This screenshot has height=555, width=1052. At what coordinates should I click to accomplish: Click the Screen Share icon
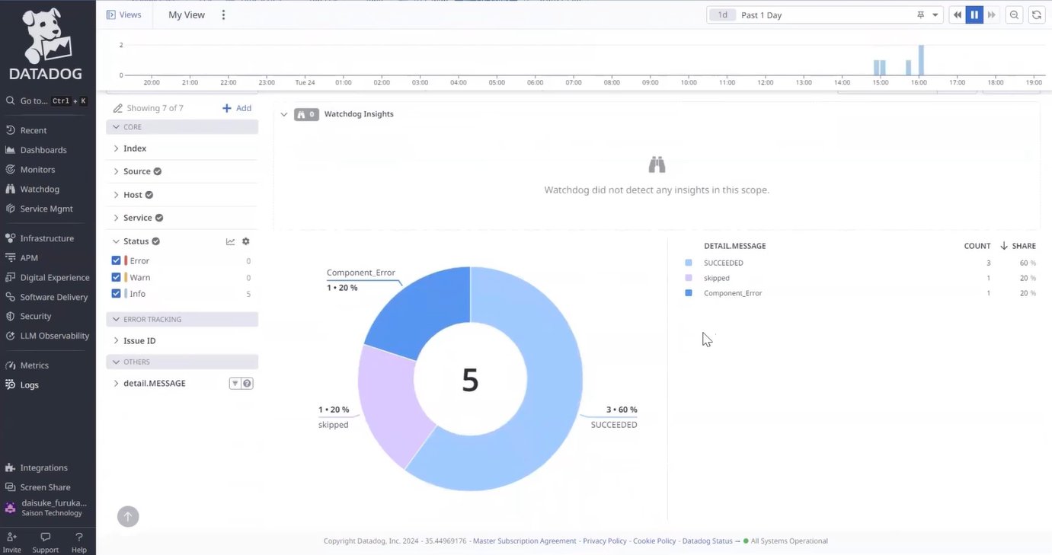[x=10, y=487]
